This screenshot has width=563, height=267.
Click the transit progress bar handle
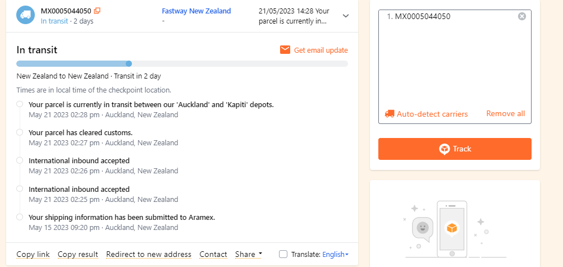129,63
